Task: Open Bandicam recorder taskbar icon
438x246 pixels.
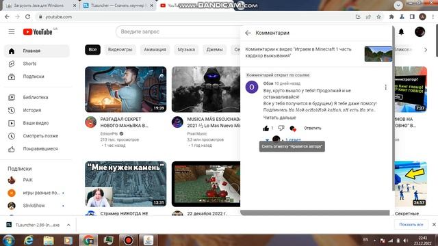Action: coord(128,240)
